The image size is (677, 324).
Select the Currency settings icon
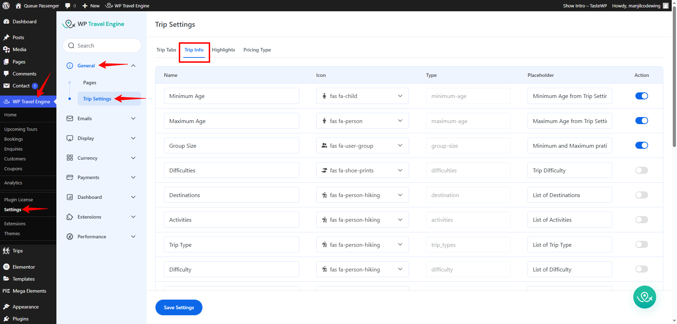click(69, 158)
